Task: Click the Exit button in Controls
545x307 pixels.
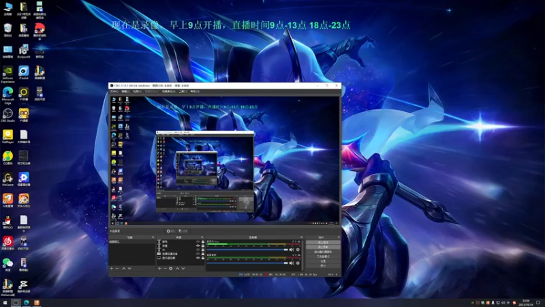Action: pyautogui.click(x=323, y=266)
